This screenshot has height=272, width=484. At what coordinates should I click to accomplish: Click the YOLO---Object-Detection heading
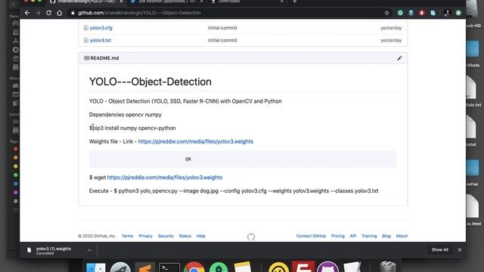point(150,82)
